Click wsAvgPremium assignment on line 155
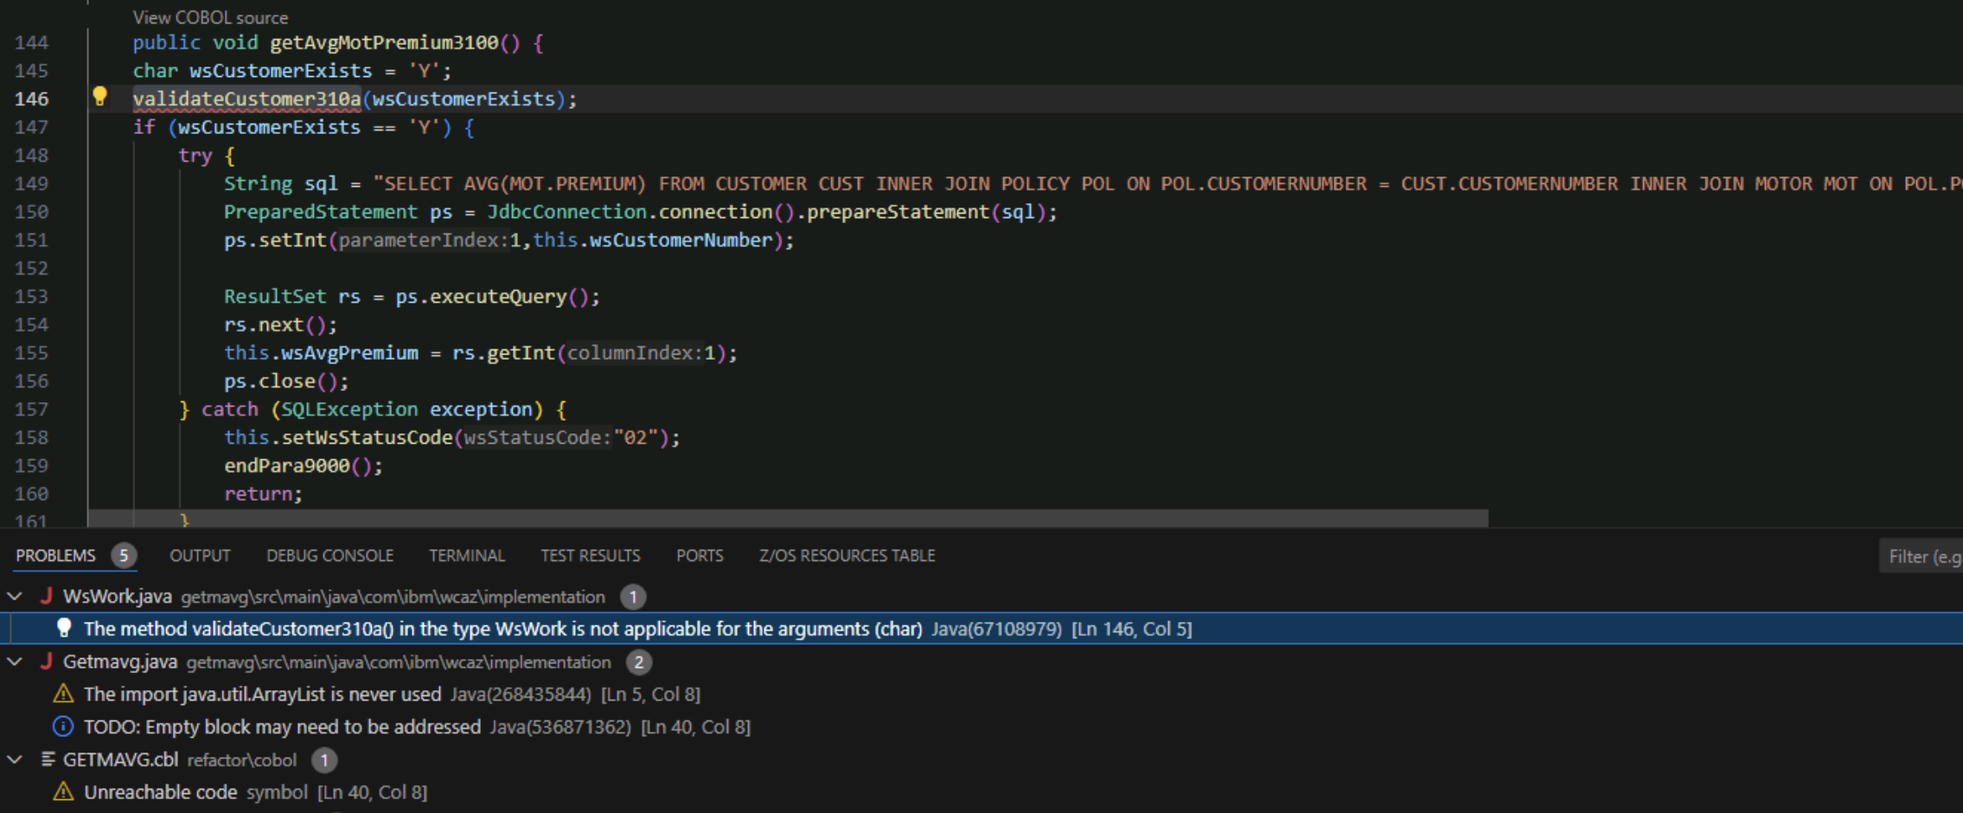 pos(480,353)
